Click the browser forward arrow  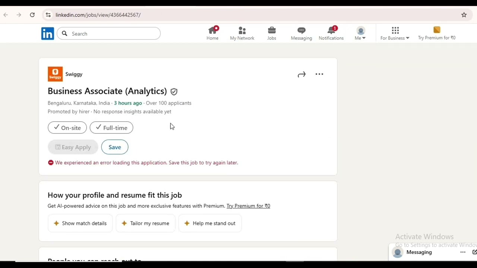click(19, 15)
